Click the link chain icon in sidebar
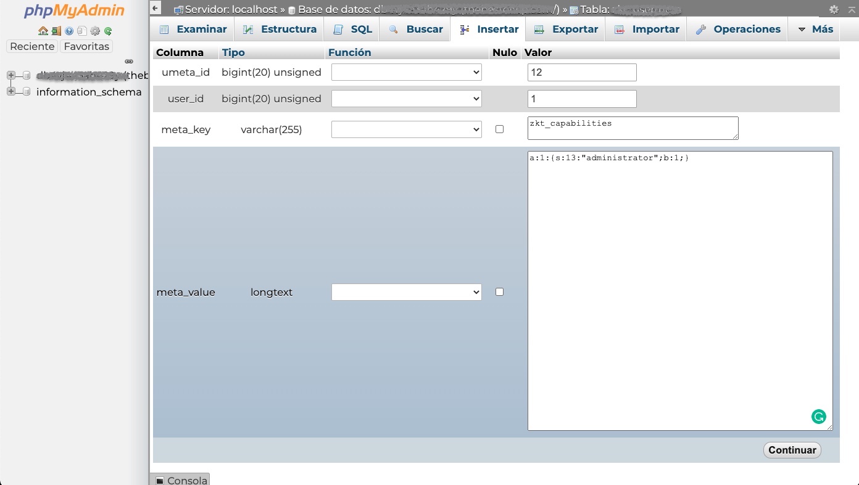The image size is (859, 485). [x=129, y=61]
